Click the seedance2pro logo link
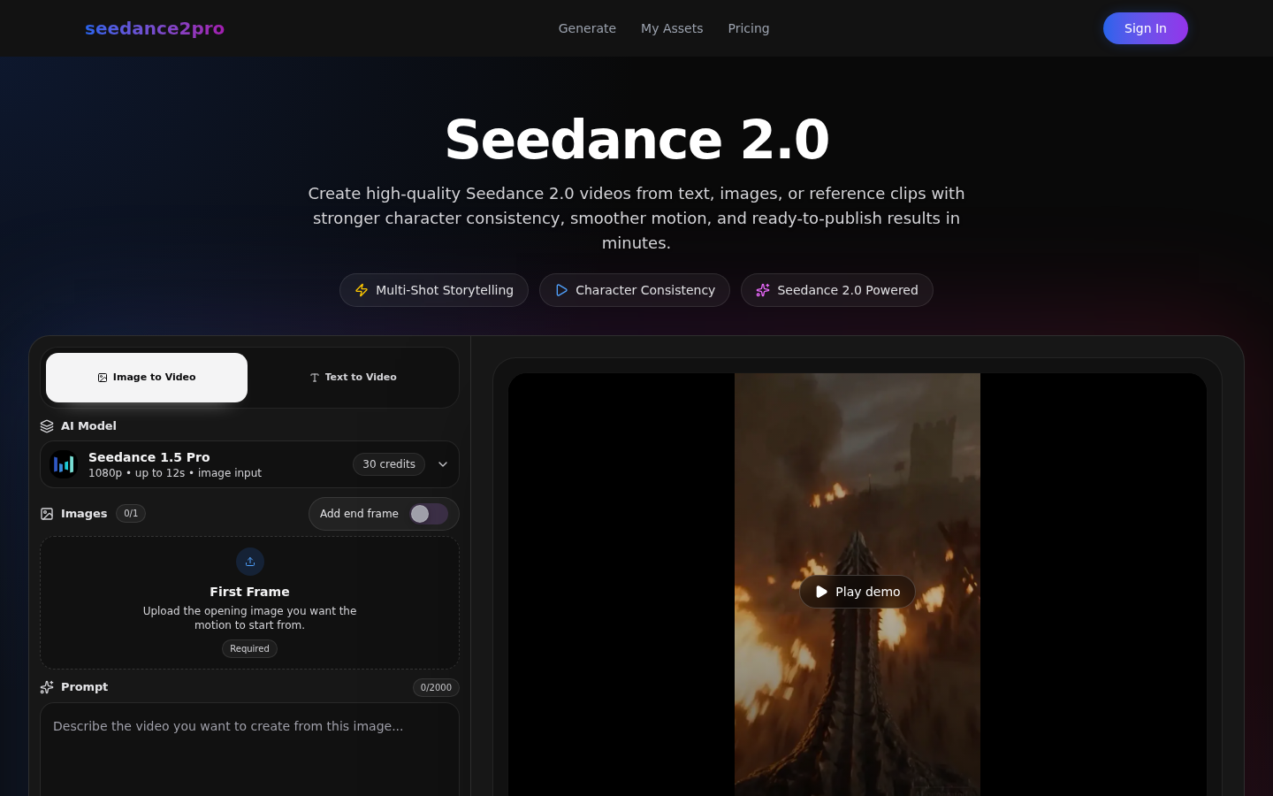This screenshot has width=1273, height=796. pyautogui.click(x=155, y=28)
